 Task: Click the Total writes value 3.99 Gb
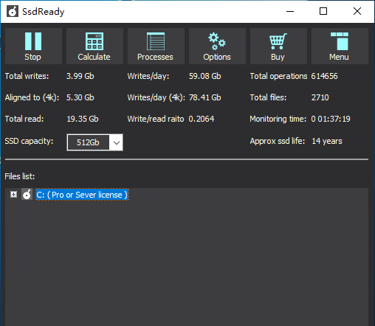80,76
